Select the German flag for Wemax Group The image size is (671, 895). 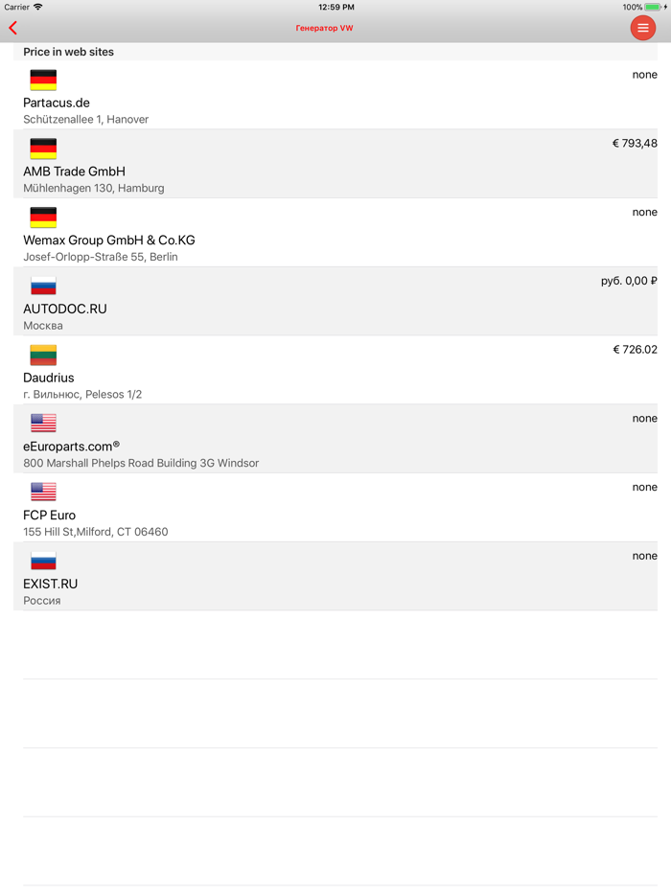click(x=42, y=217)
